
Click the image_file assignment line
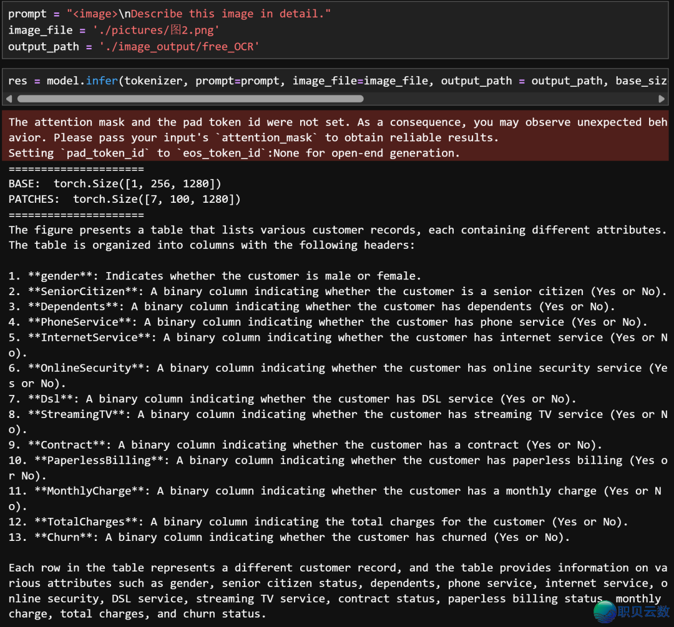[114, 30]
